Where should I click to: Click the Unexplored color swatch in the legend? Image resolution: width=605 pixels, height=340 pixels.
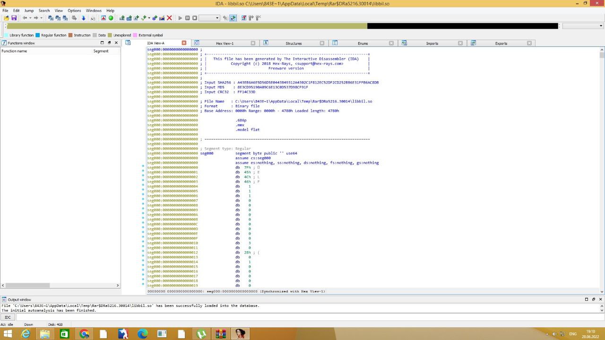point(110,35)
